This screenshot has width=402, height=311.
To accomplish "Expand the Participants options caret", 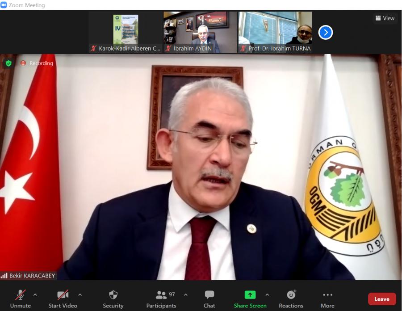I will click(186, 294).
